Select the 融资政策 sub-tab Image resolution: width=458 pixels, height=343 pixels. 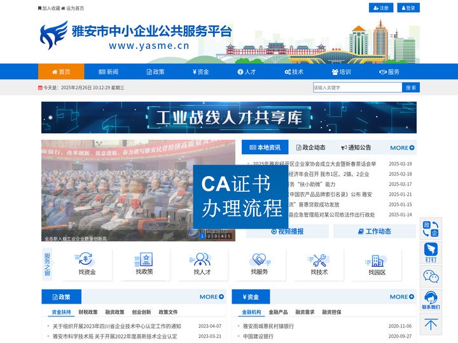pyautogui.click(x=114, y=312)
